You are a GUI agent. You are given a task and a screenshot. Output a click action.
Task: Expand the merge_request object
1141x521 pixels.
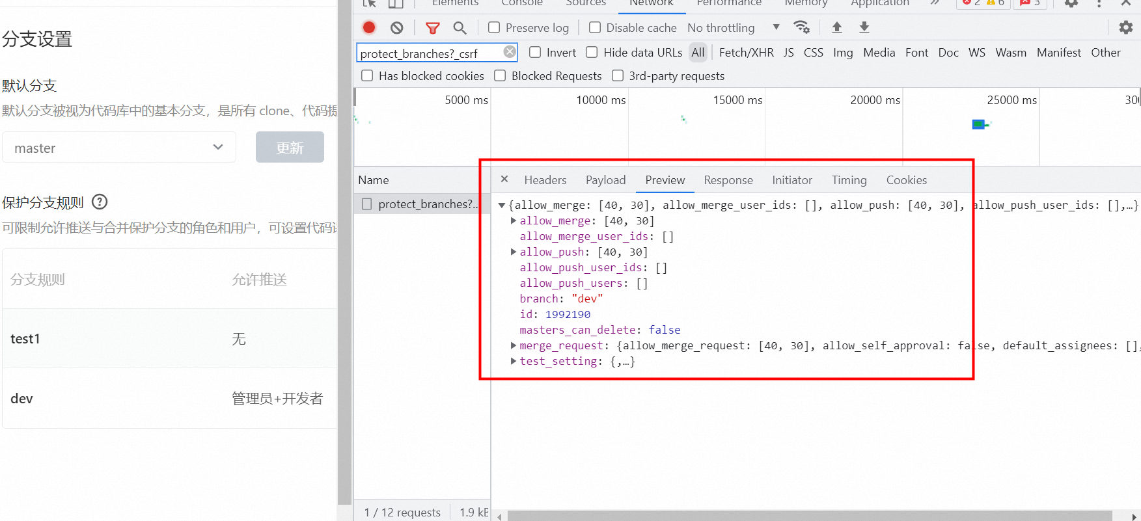pyautogui.click(x=514, y=345)
